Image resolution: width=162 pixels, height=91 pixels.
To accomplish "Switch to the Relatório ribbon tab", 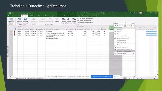I will point(32,16).
